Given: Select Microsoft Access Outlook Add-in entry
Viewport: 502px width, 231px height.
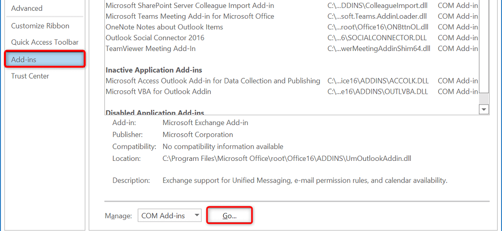Looking at the screenshot, I should pos(213,81).
